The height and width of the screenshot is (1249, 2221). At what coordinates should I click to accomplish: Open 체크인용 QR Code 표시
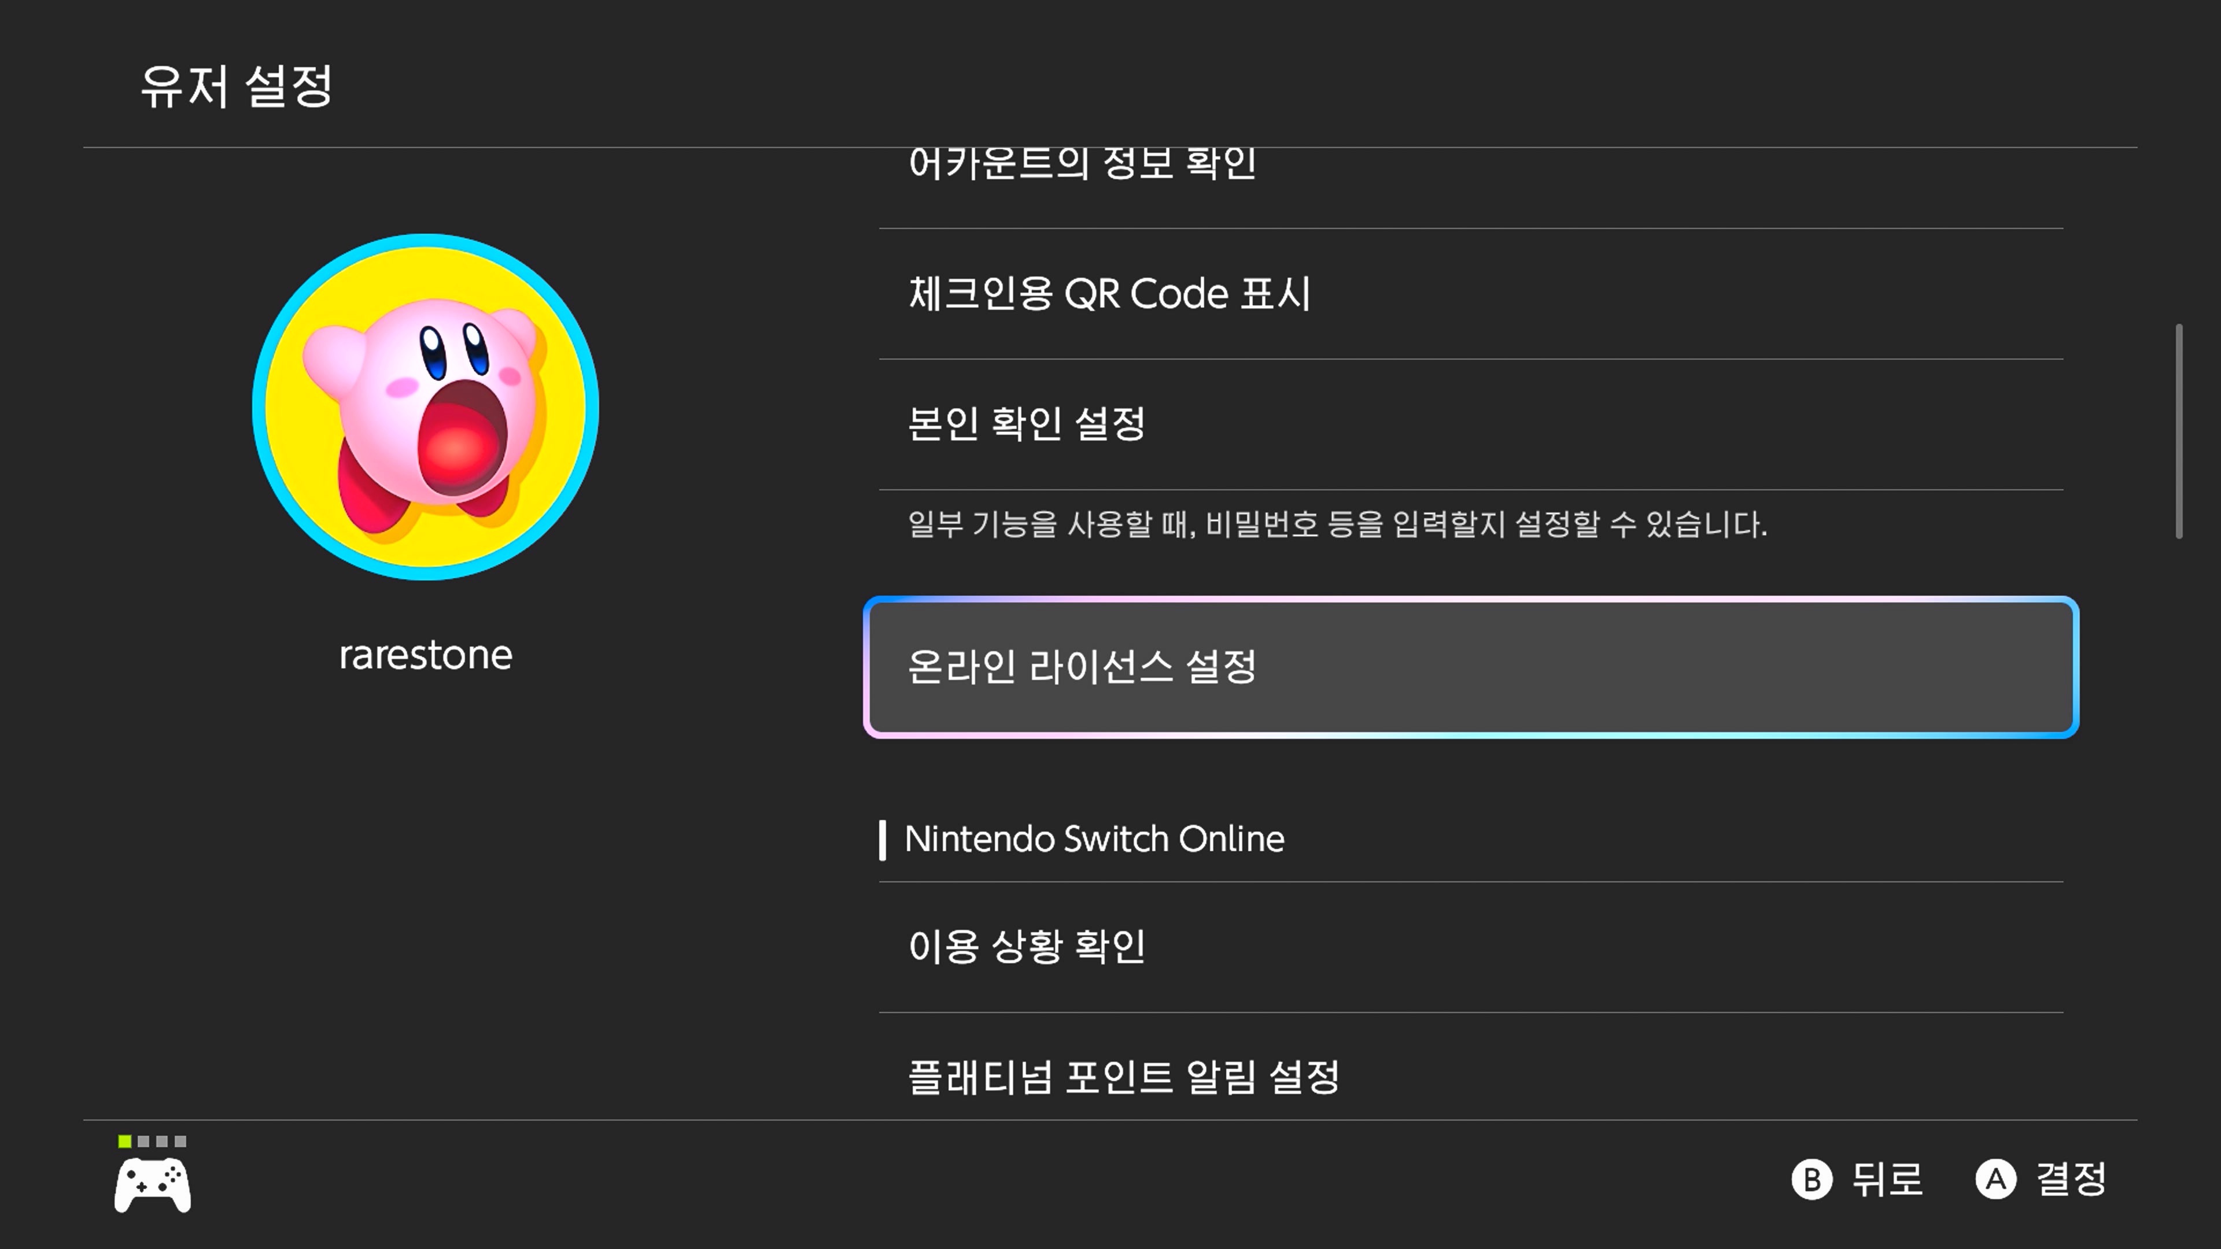point(1470,294)
